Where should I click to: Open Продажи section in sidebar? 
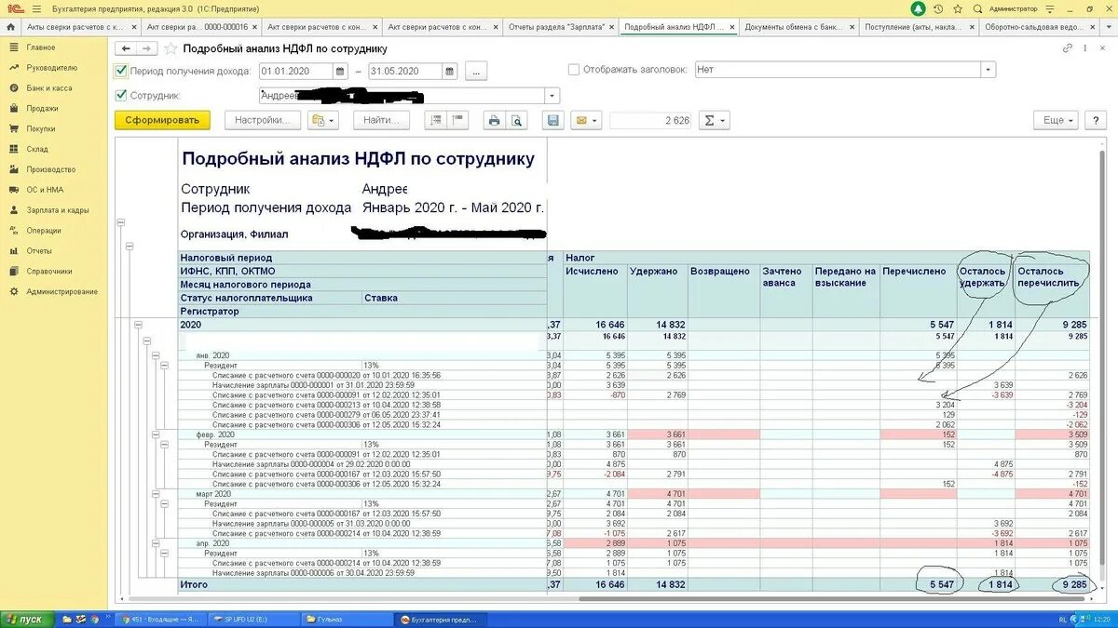(x=43, y=109)
